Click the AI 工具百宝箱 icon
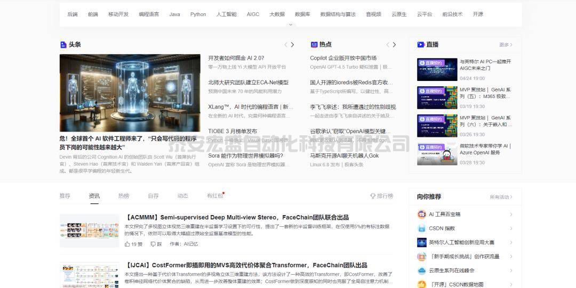 (x=421, y=215)
